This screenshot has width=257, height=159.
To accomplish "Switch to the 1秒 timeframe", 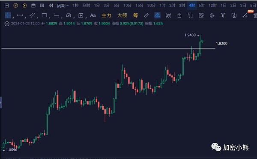I will click(75, 6).
